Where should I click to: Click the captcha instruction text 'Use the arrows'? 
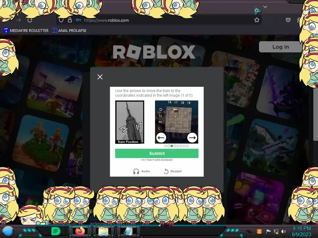[x=154, y=93]
